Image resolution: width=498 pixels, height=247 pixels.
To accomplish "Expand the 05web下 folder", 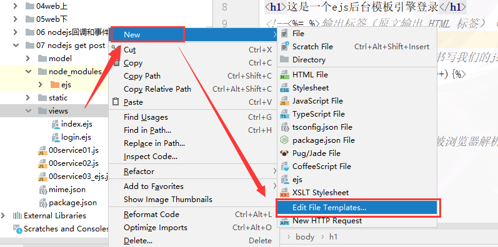I will (x=15, y=19).
